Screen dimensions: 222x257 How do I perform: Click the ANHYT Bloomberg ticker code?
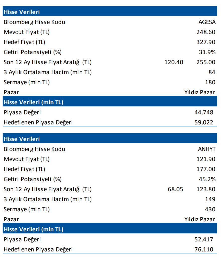coord(207,149)
